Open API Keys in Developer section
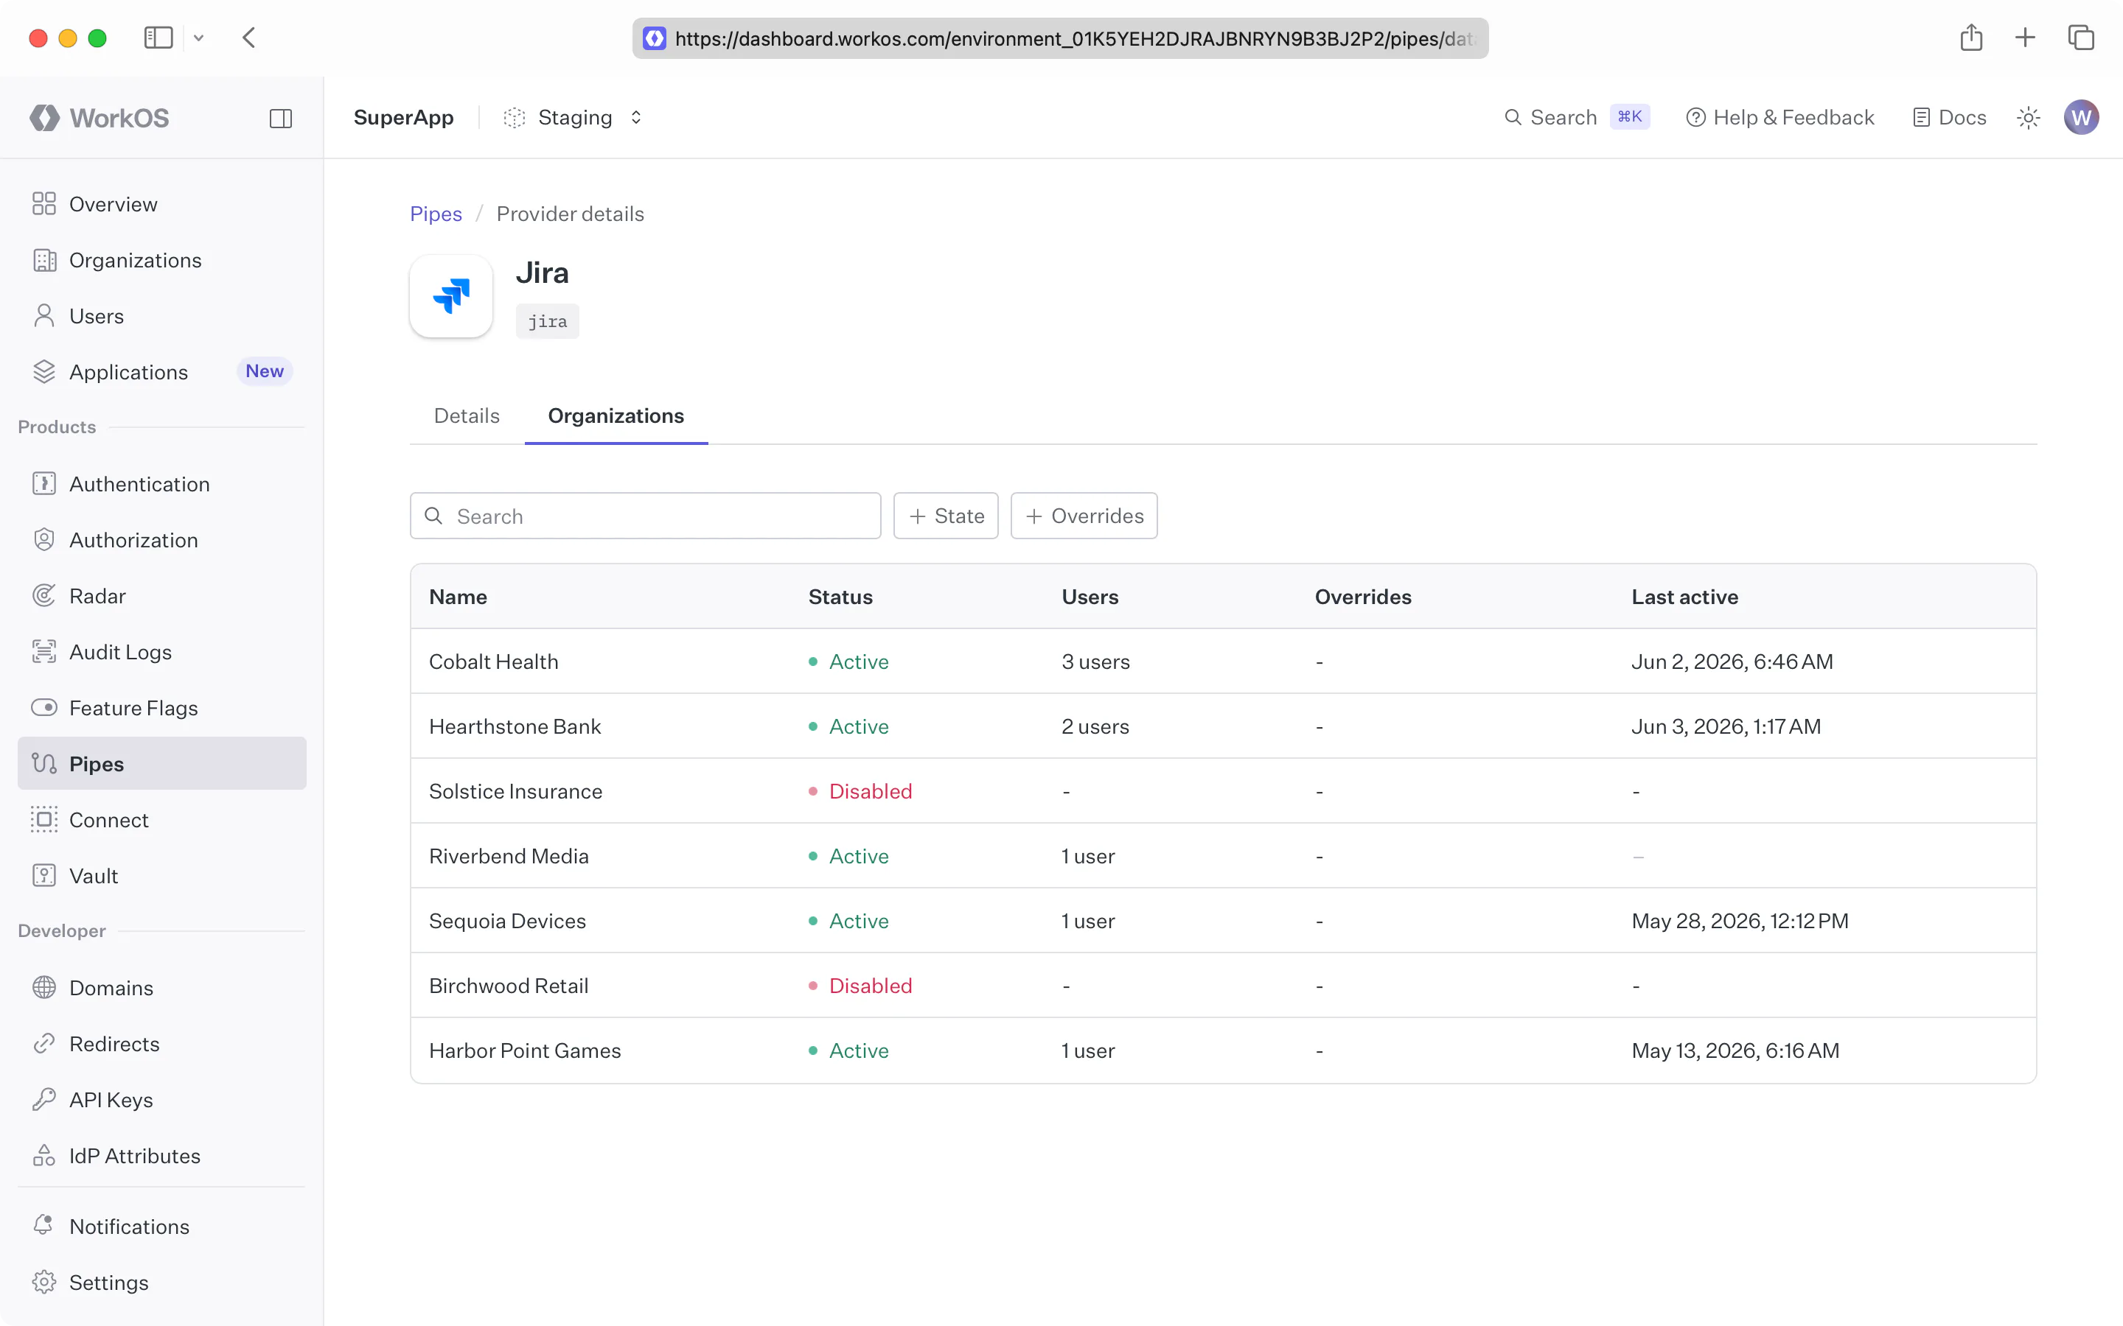Viewport: 2123px width, 1326px height. [162, 1100]
